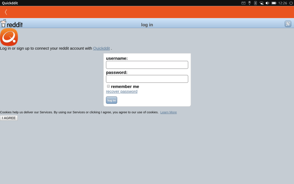The height and width of the screenshot is (184, 294).
Task: Click the Quickddit window title text
Action: (10, 3)
